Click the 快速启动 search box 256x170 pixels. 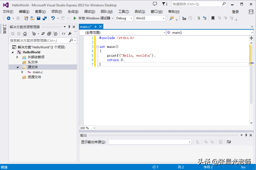tap(199, 4)
